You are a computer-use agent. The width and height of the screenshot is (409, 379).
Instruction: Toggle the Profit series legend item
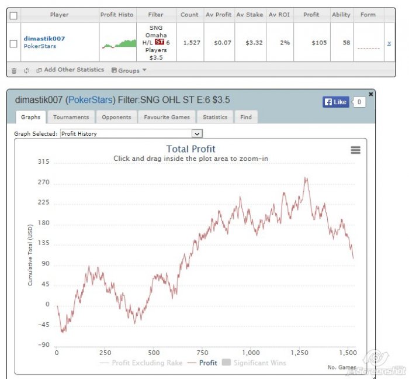[x=202, y=363]
